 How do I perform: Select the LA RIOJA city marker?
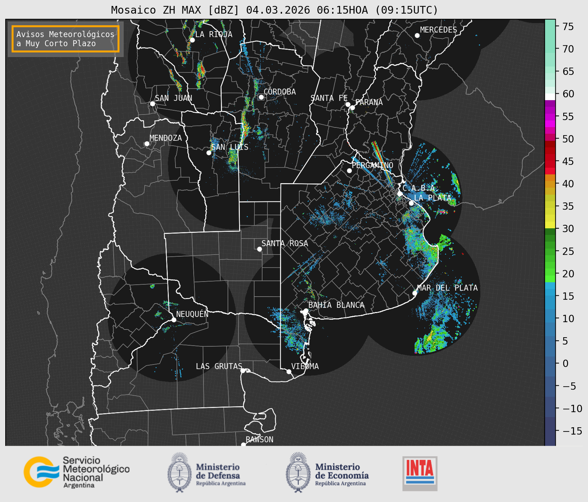[192, 40]
